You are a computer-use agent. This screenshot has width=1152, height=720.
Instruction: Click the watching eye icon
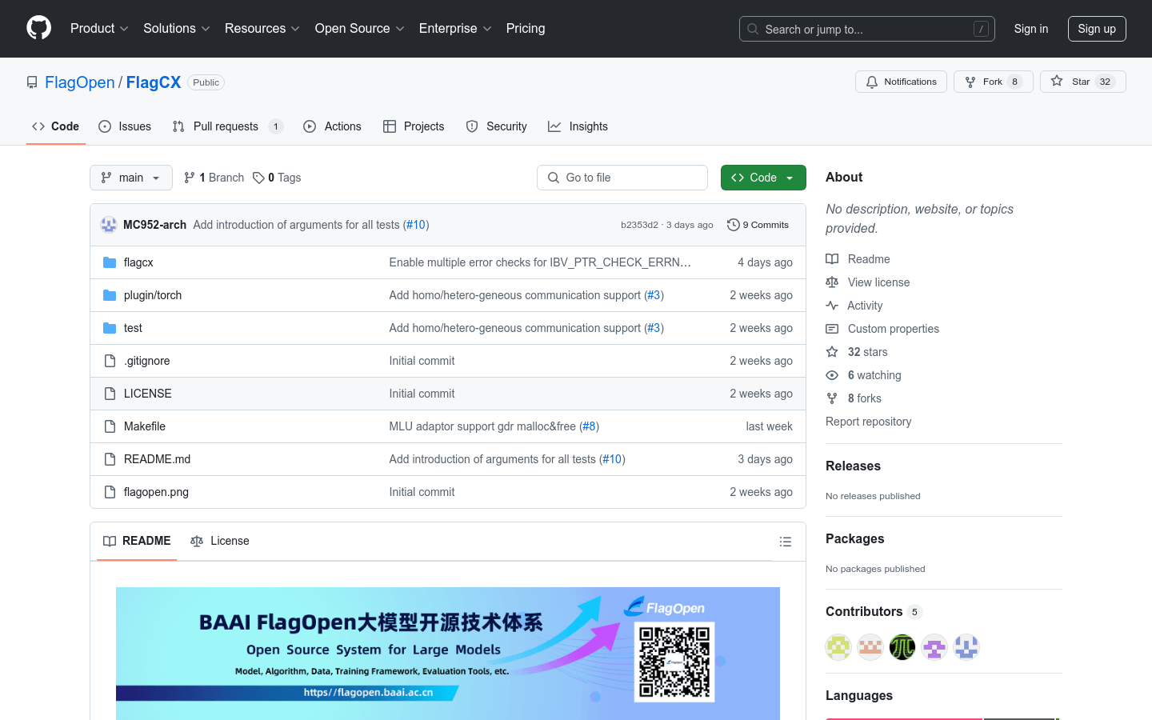point(832,375)
